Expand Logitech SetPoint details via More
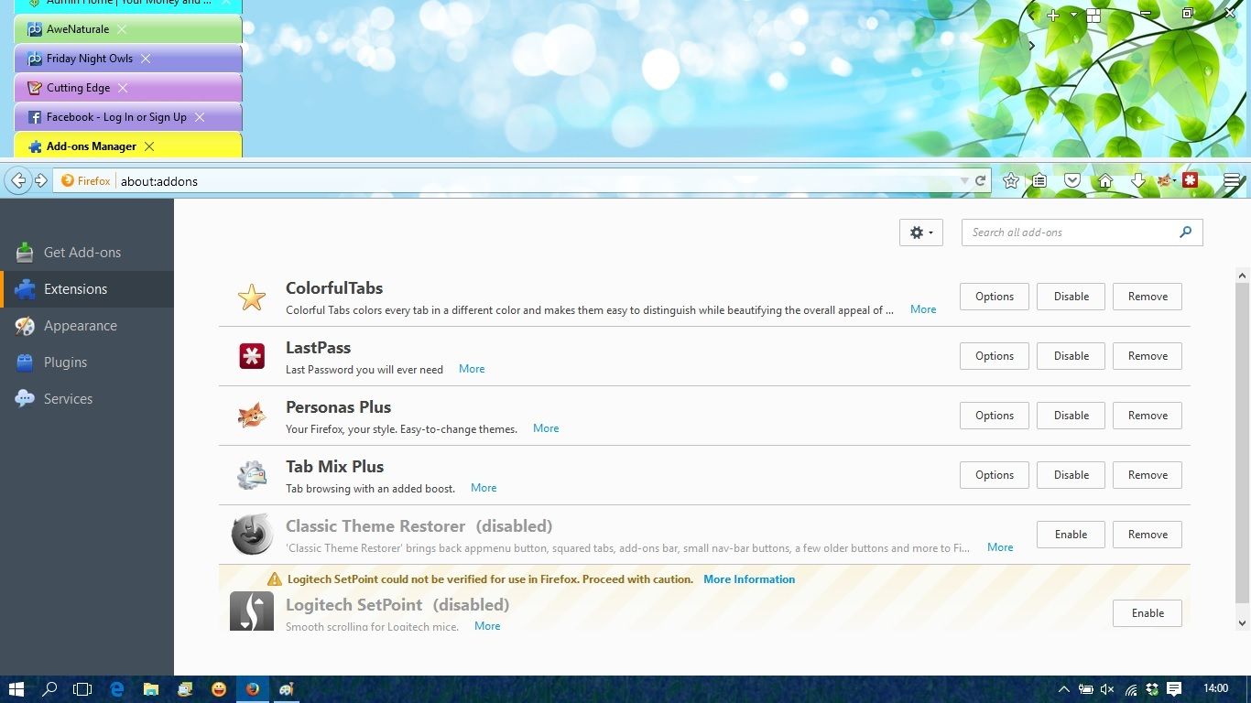The width and height of the screenshot is (1251, 703). coord(487,626)
